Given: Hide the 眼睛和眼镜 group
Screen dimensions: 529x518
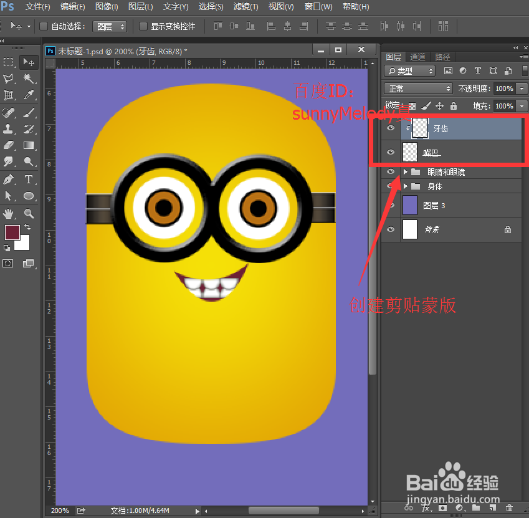Looking at the screenshot, I should click(x=391, y=172).
